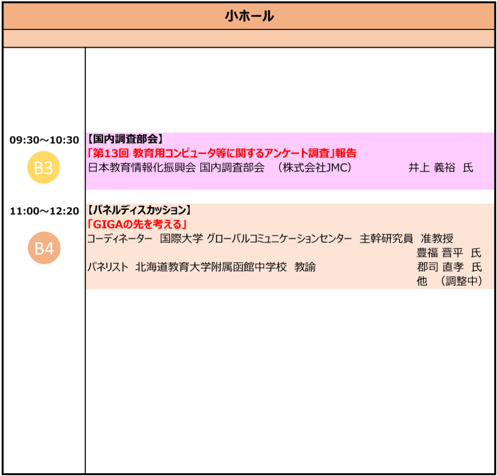Screen dimensions: 497x476
Task: Click the yellow B3 session badge
Action: pyautogui.click(x=44, y=168)
